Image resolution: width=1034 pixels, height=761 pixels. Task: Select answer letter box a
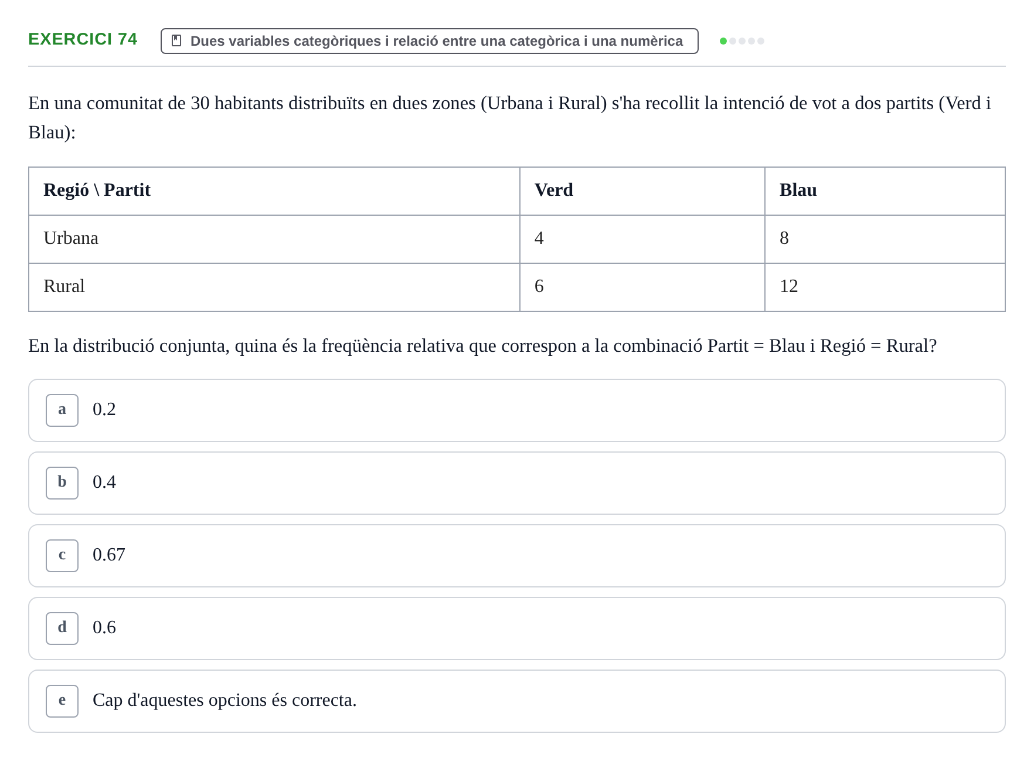[x=62, y=410]
